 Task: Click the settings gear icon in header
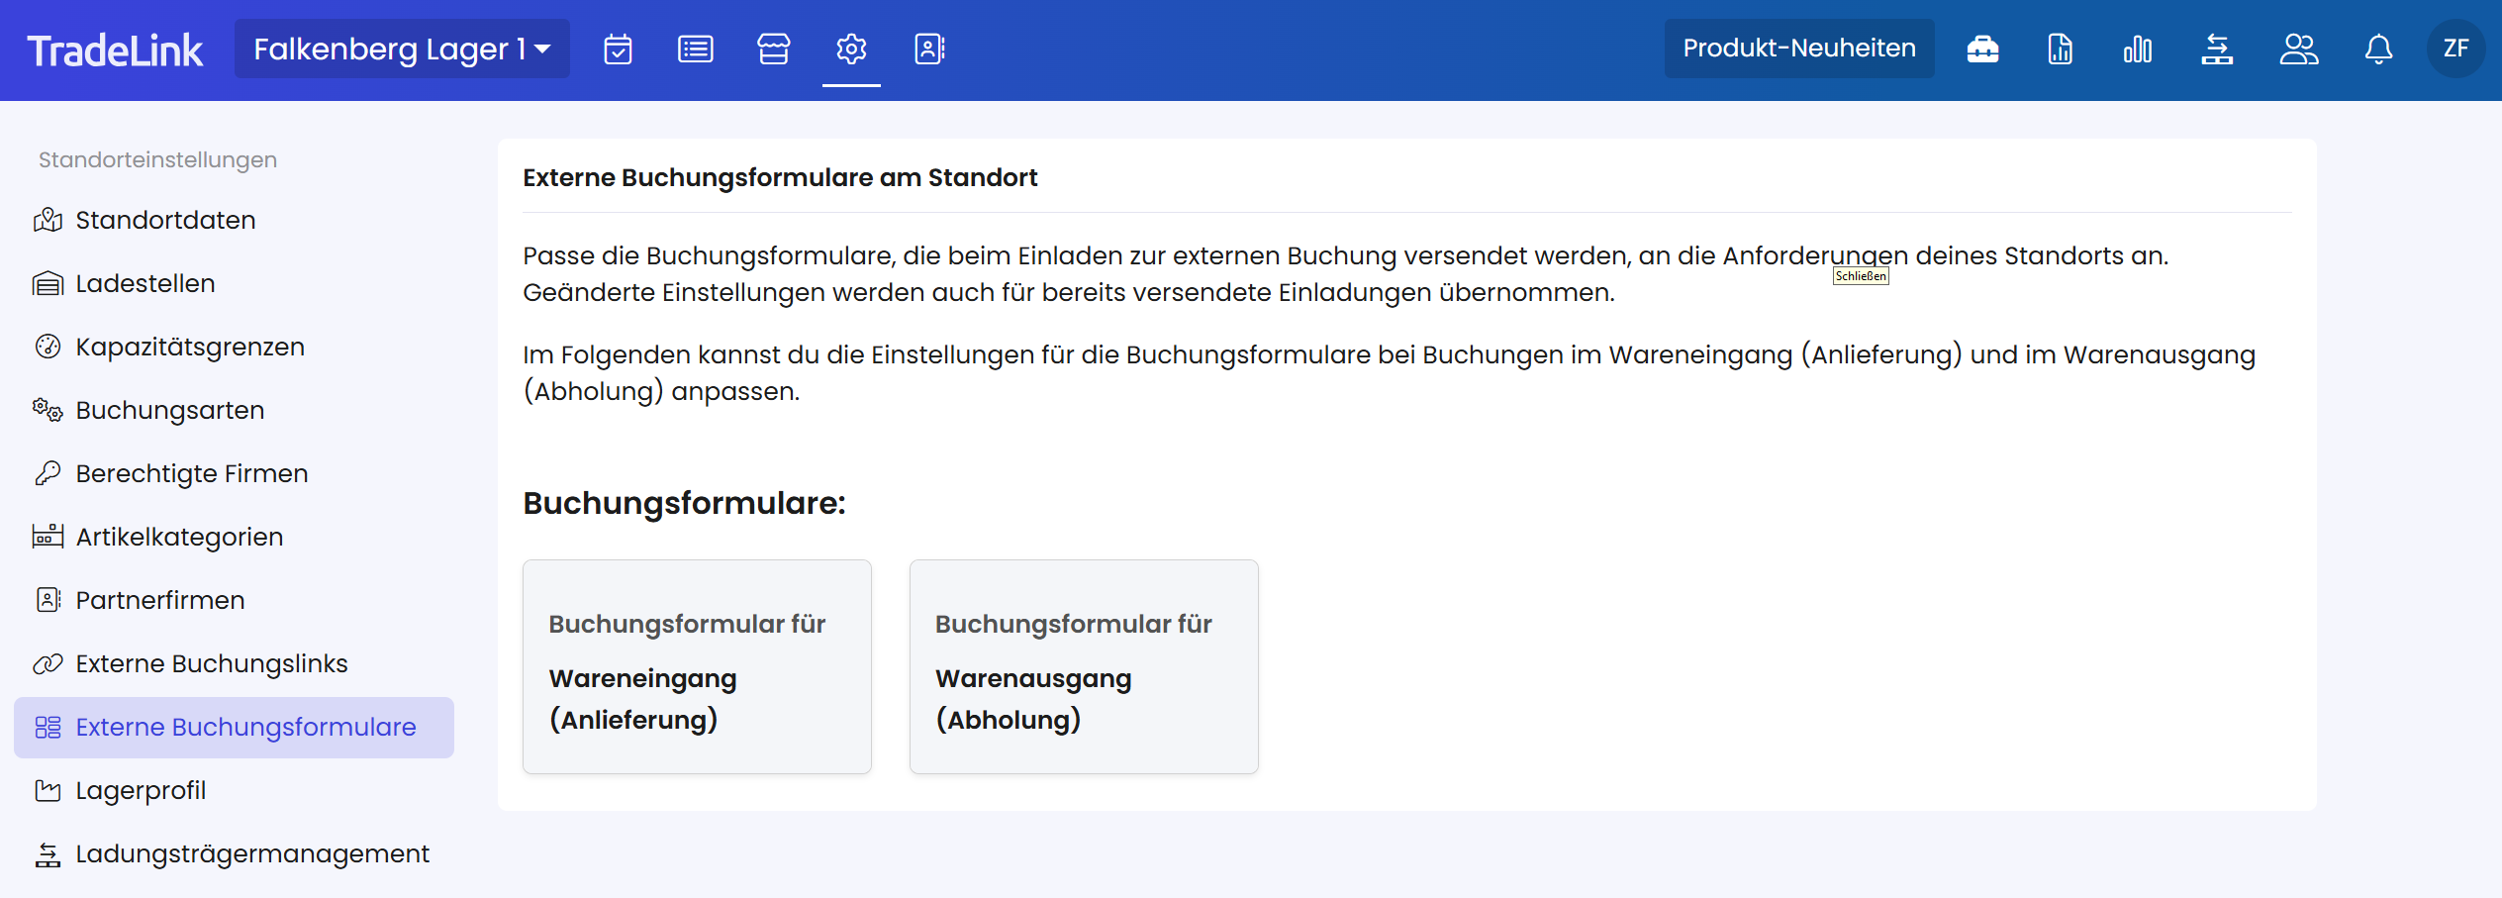[851, 49]
